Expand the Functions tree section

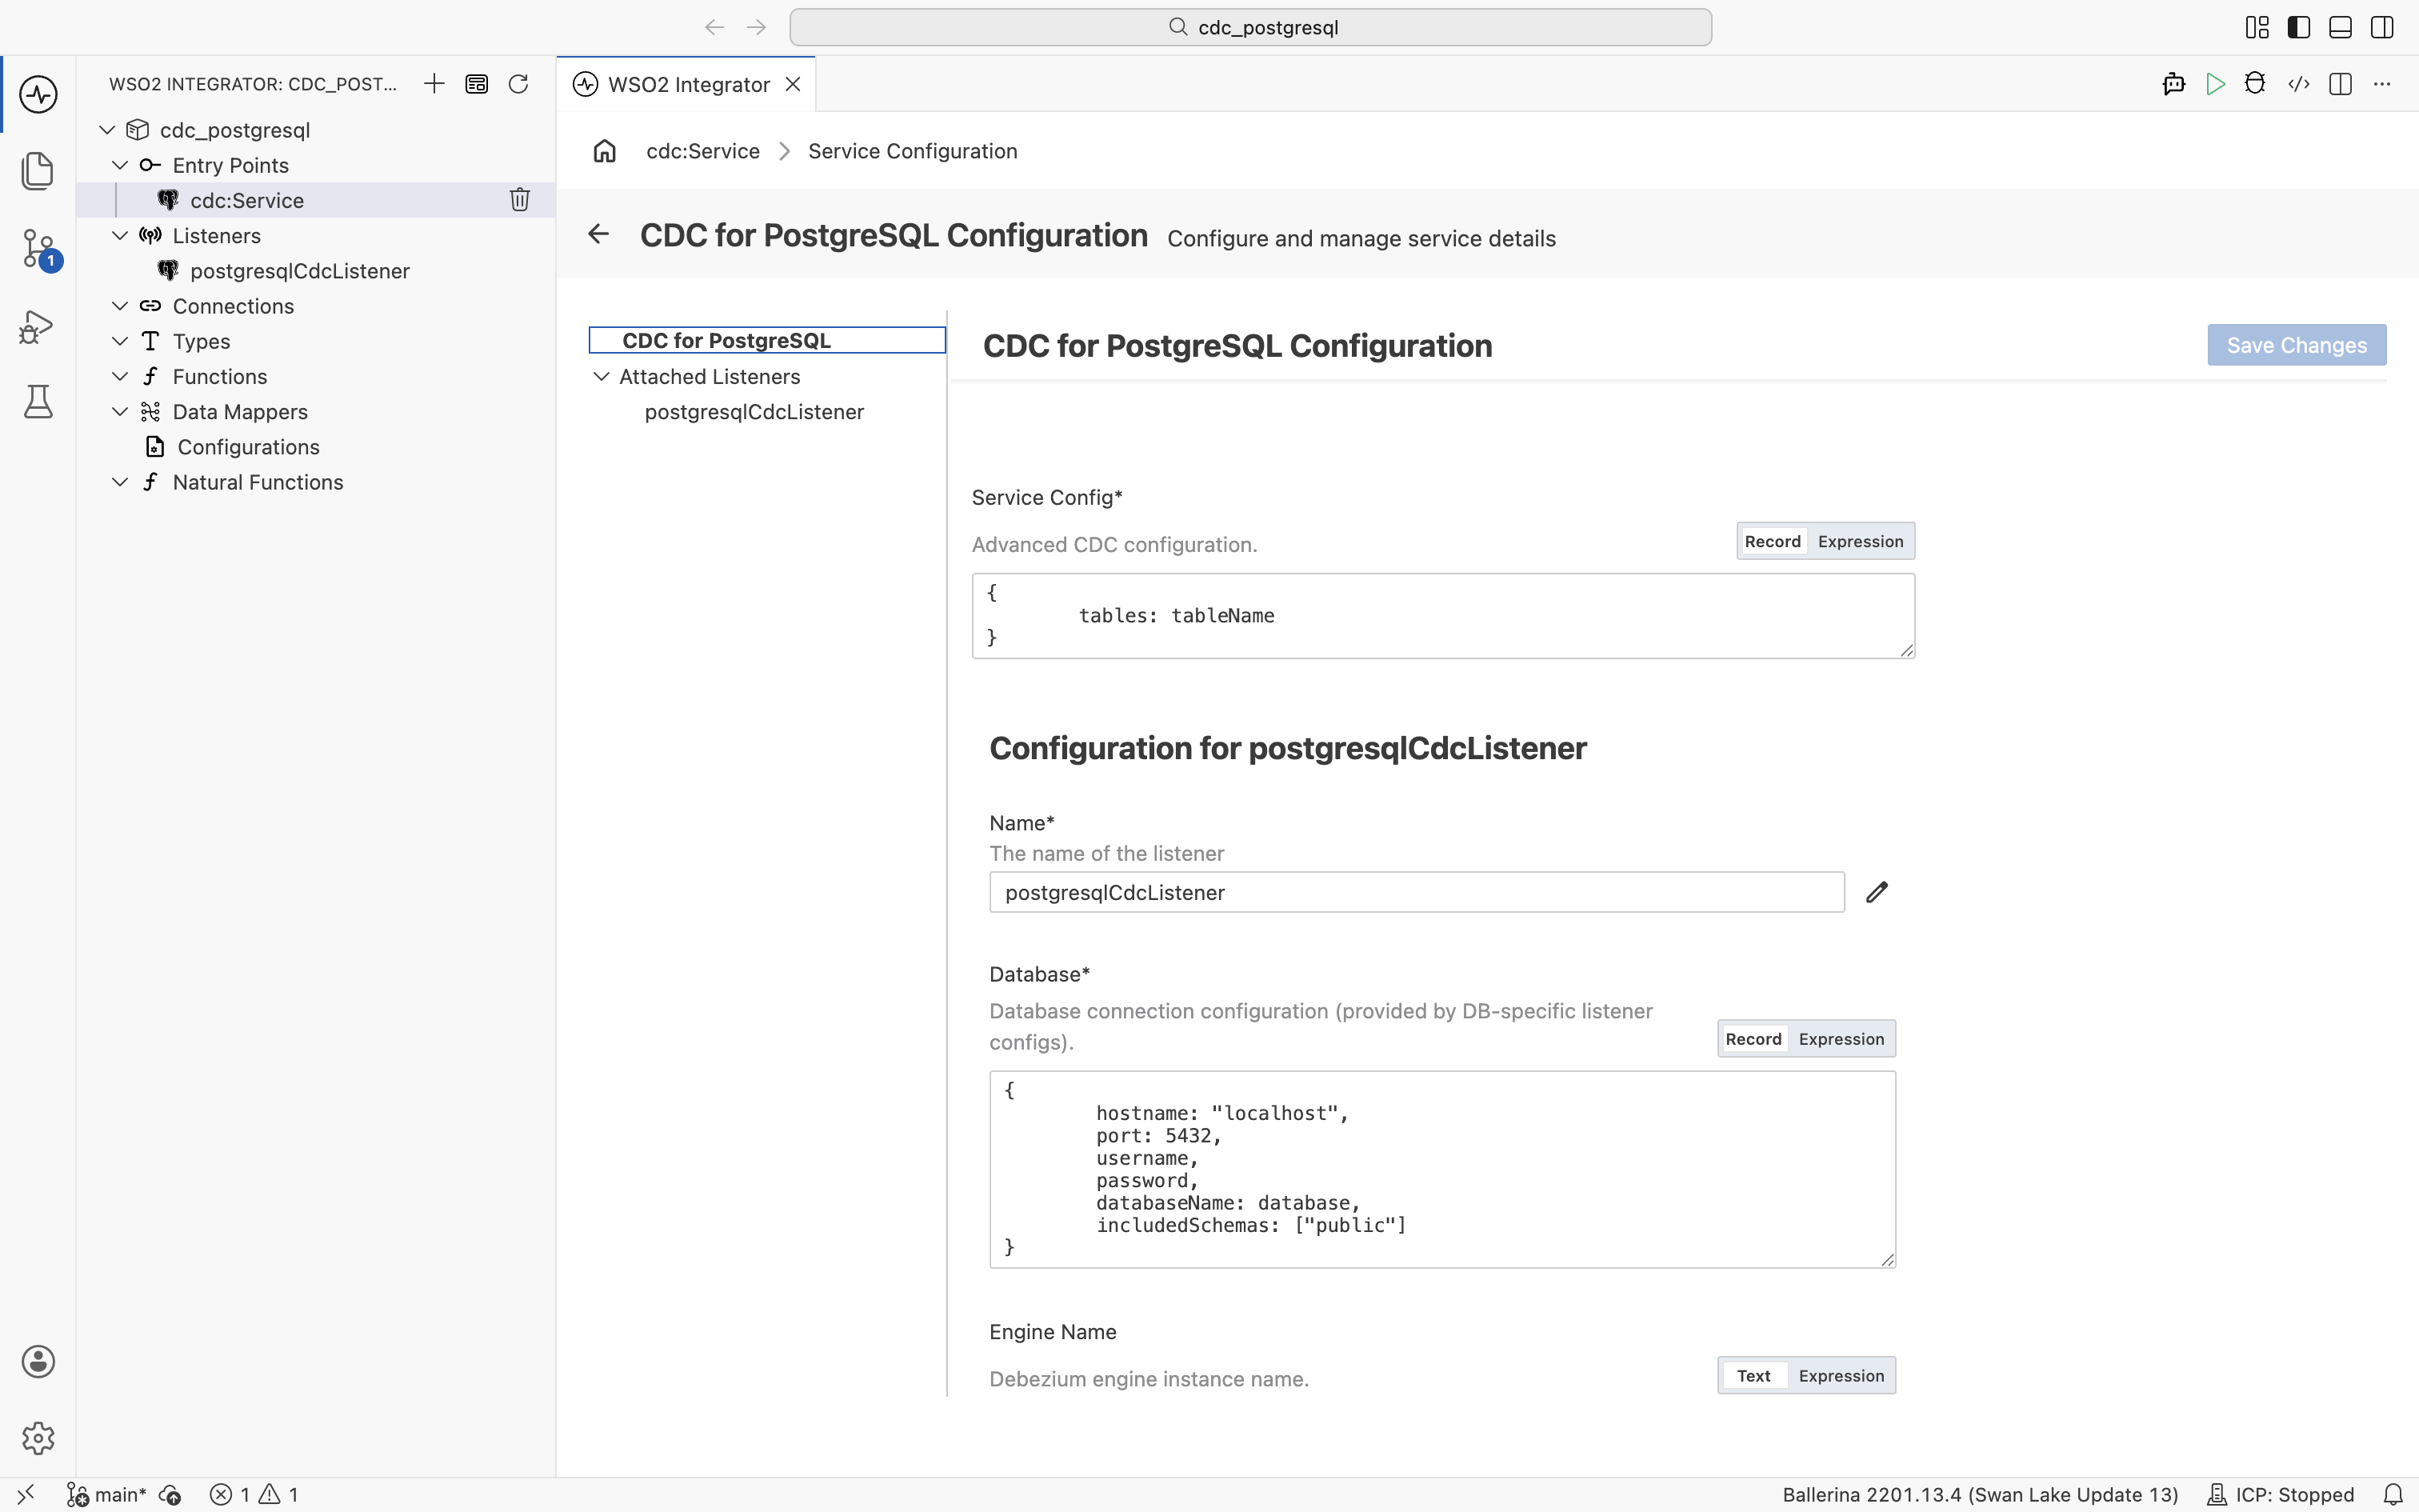point(120,376)
